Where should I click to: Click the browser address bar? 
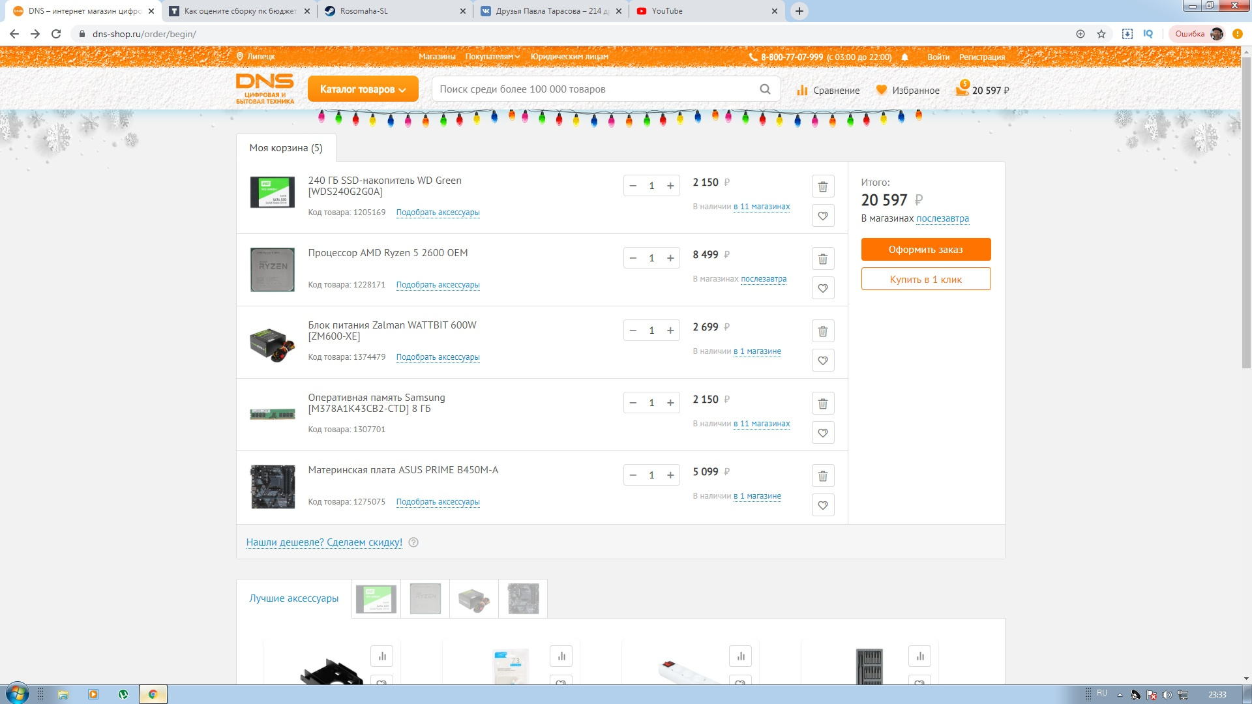pyautogui.click(x=574, y=34)
